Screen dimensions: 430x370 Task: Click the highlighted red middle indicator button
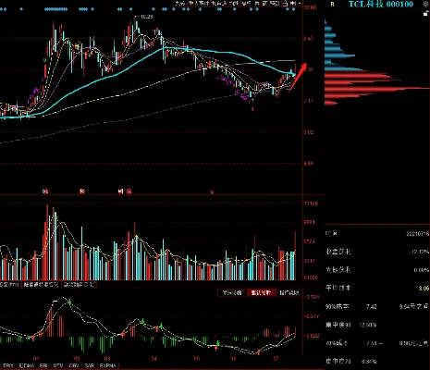[x=261, y=292]
